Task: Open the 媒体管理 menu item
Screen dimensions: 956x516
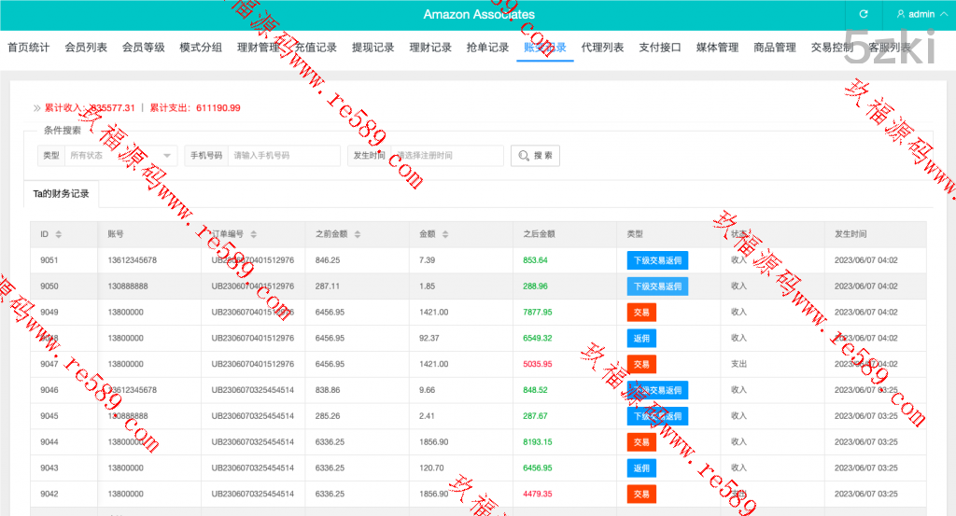Action: 717,48
